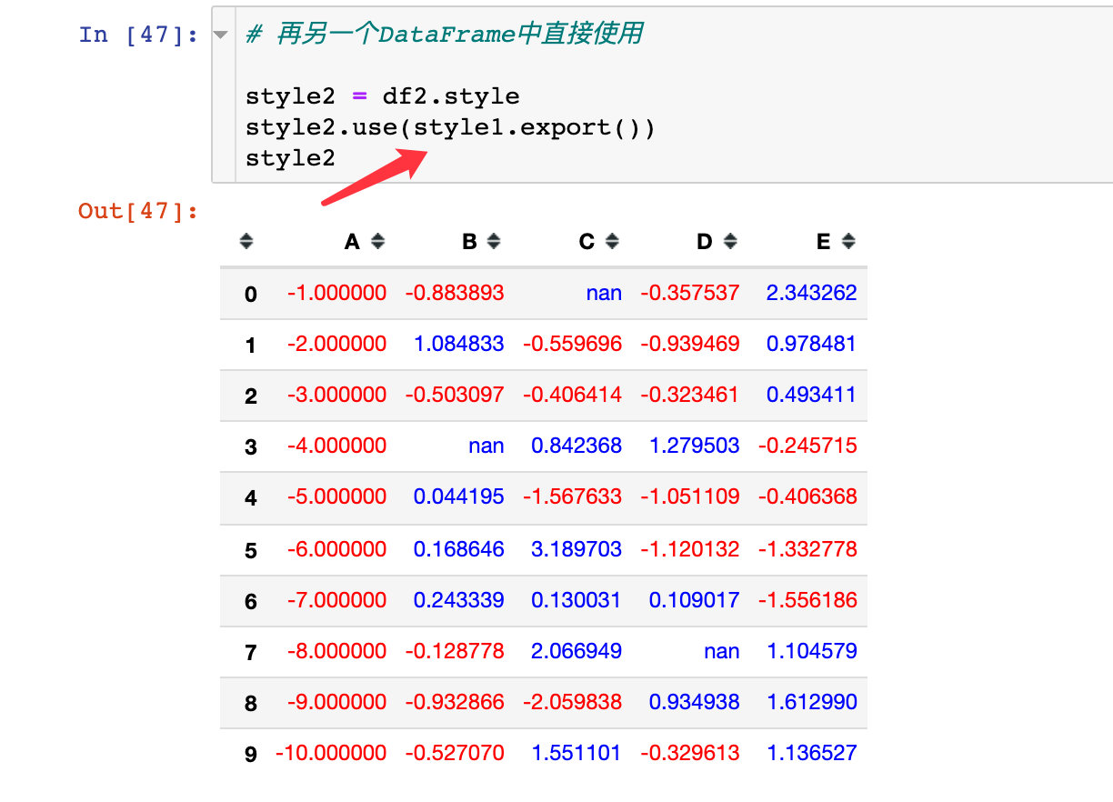This screenshot has width=1113, height=802.
Task: Collapse the In [47] cell with the triangle
Action: (x=220, y=35)
